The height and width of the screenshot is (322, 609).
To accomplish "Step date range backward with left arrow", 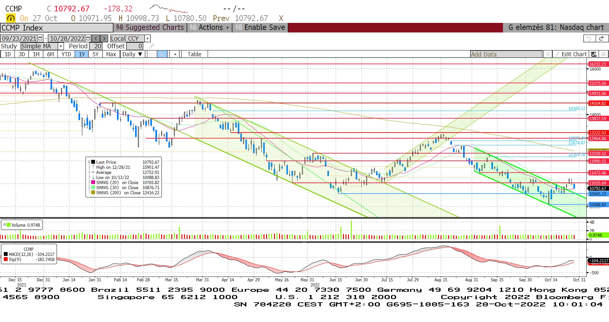I will 96,38.
